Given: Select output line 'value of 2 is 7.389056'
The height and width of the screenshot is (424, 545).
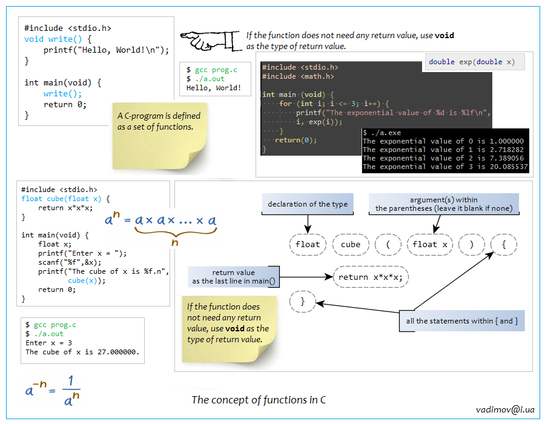Looking at the screenshot, I should [x=443, y=158].
